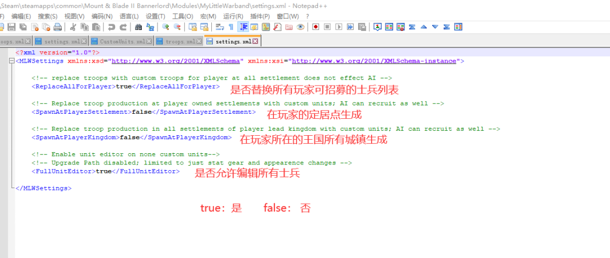This screenshot has width=610, height=258.
Task: Toggle the indent guide icon
Action: pos(243,27)
